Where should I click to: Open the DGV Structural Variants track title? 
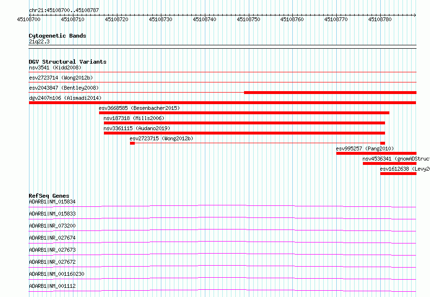68,62
